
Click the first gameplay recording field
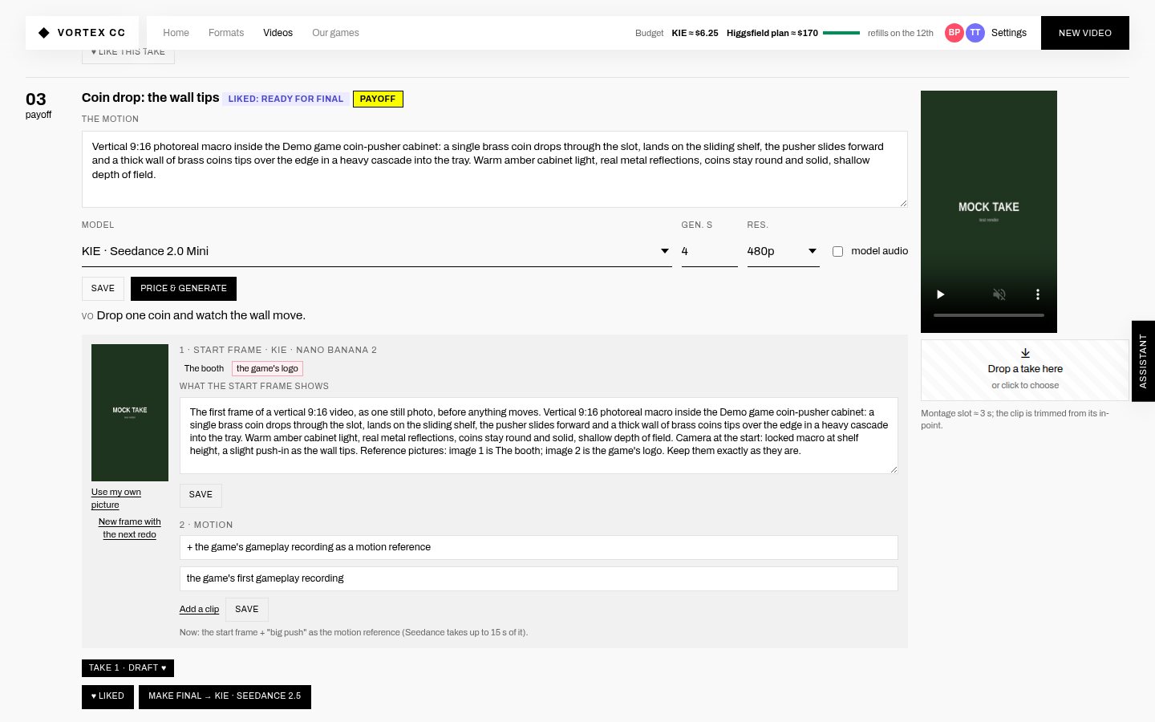pos(539,578)
